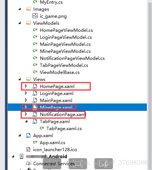Expand the HomePage.xaml node

point(26,86)
